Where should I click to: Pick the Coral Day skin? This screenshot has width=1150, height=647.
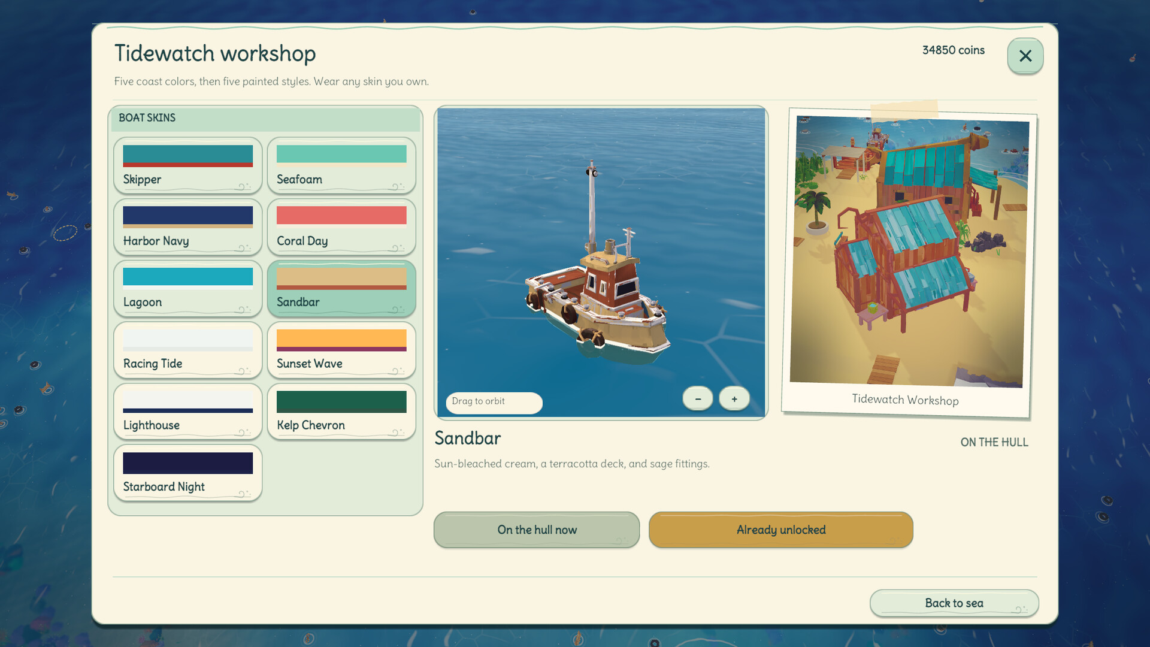point(341,227)
